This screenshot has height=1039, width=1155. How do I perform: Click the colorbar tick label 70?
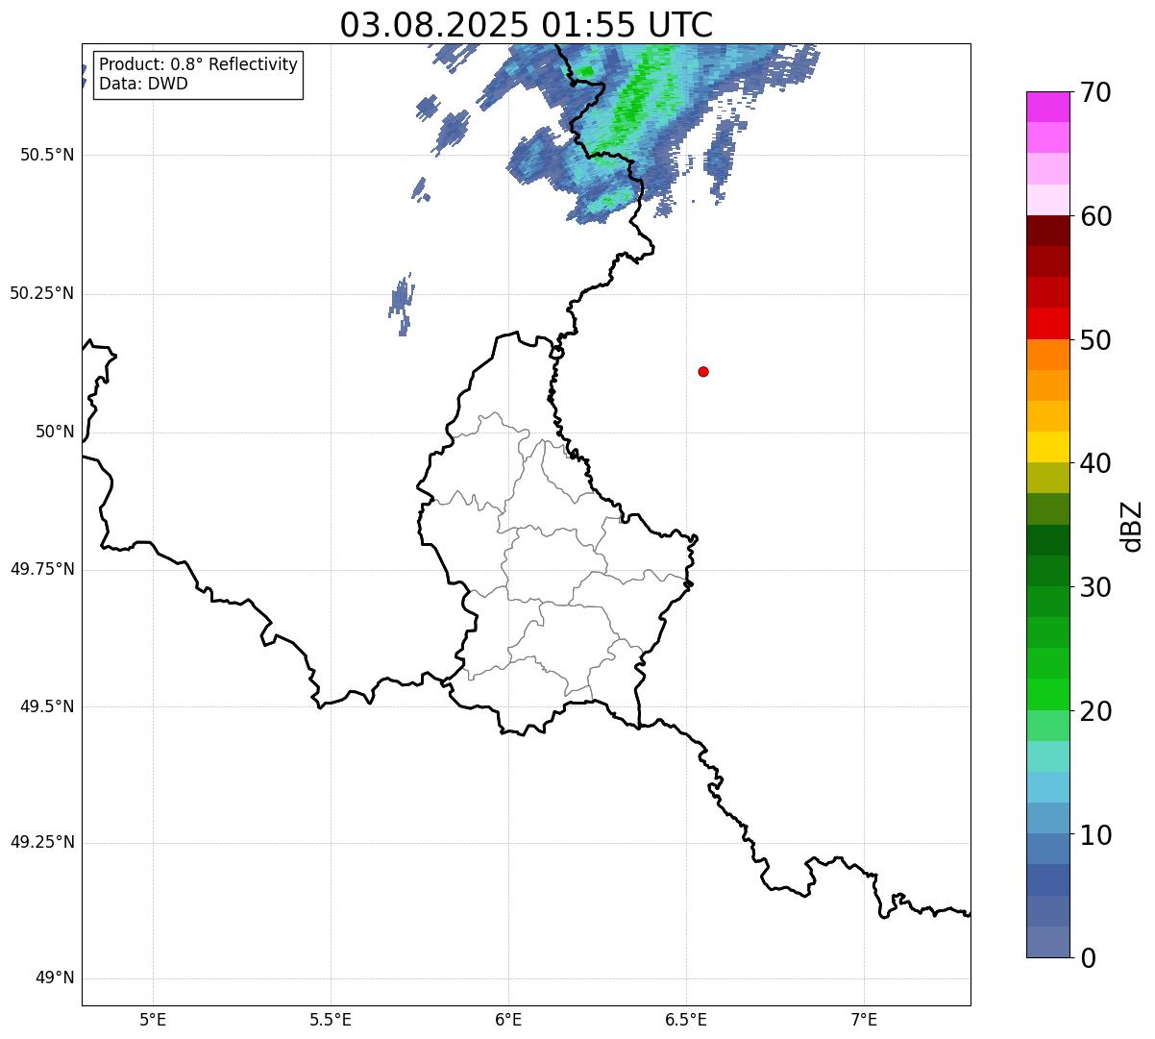(x=1095, y=92)
